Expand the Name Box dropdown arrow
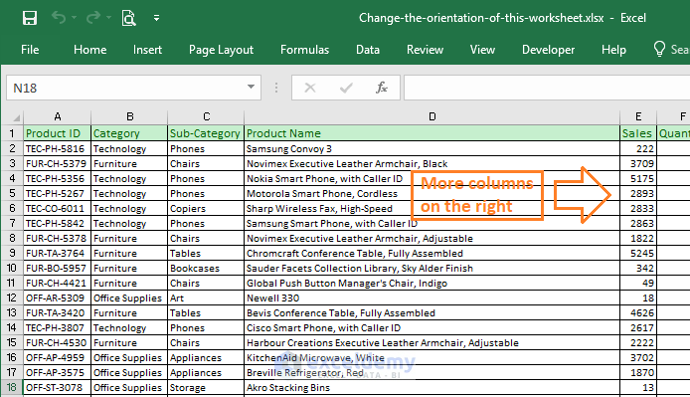This screenshot has width=690, height=397. pos(251,87)
